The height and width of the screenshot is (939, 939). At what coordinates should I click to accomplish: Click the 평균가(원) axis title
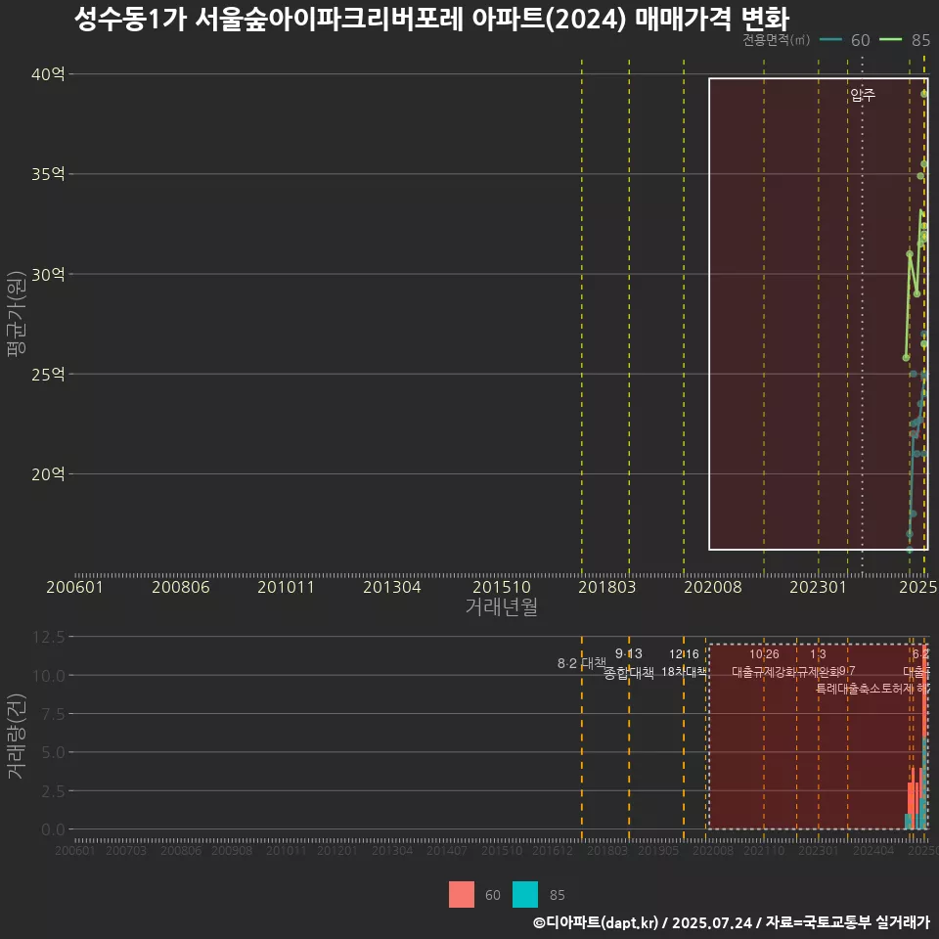(x=17, y=314)
